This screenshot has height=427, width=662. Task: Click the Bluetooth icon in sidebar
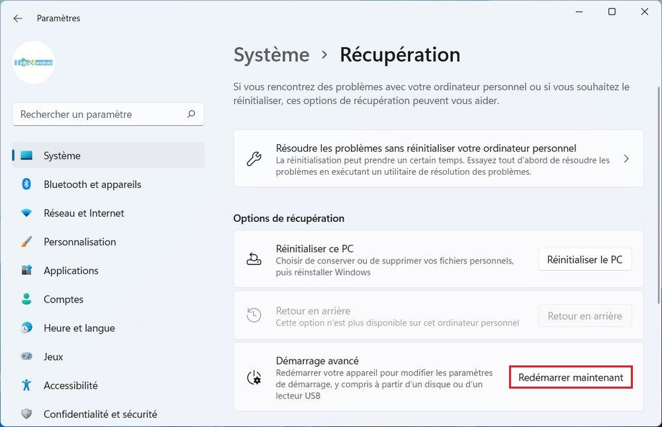pyautogui.click(x=26, y=185)
